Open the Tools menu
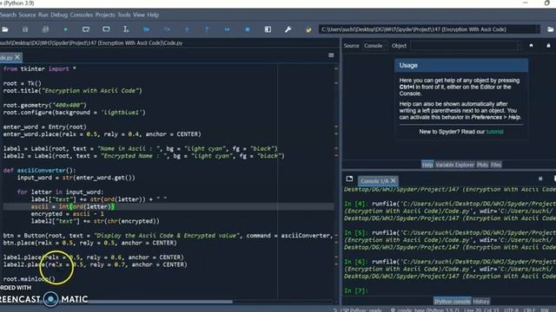This screenshot has width=556, height=312. coord(124,15)
